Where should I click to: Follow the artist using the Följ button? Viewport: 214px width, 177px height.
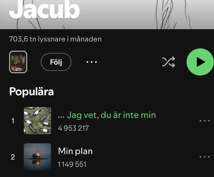pyautogui.click(x=56, y=62)
